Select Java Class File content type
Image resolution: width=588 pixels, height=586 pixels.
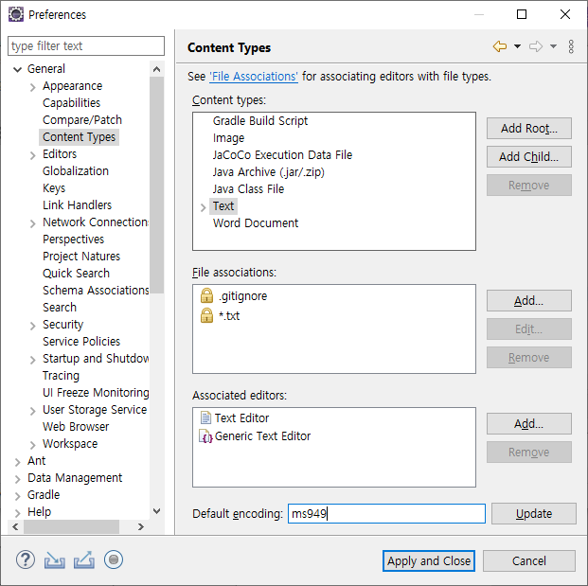[248, 189]
